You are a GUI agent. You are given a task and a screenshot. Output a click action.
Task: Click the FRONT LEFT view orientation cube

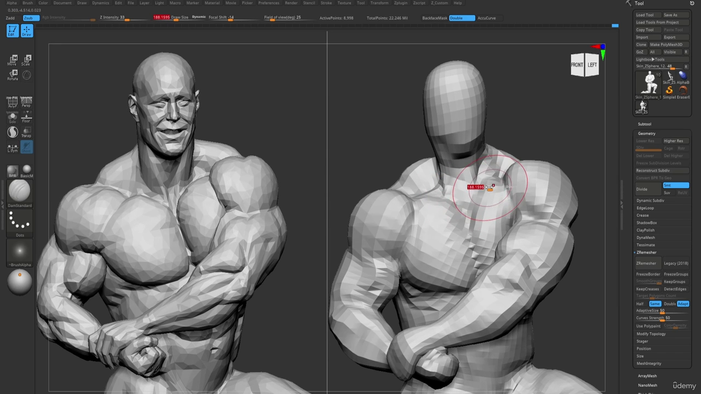(x=584, y=65)
